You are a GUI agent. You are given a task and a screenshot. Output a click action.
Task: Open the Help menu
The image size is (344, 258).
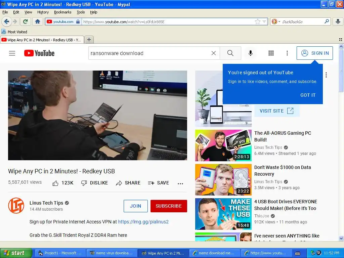click(94, 12)
